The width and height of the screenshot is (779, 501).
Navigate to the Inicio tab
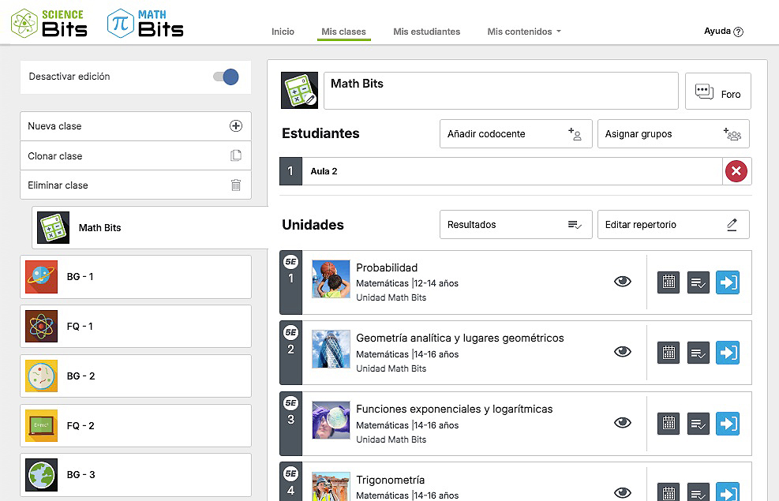[283, 32]
